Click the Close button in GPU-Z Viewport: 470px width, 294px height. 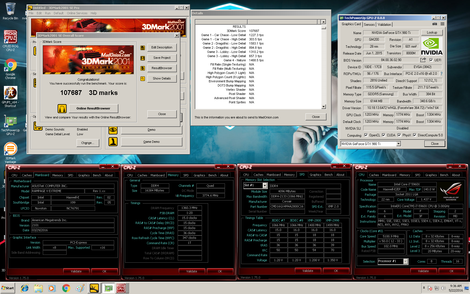435,144
